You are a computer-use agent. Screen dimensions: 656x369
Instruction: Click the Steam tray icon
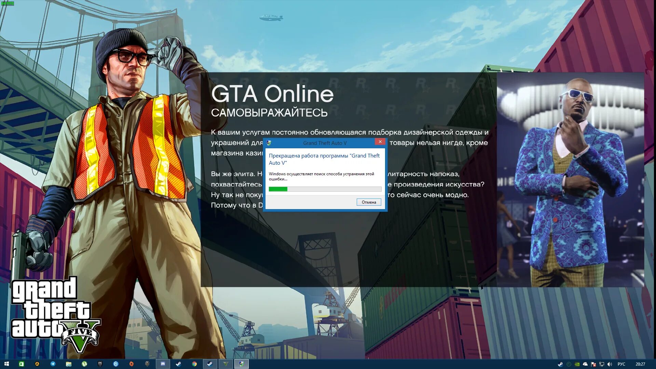click(560, 364)
